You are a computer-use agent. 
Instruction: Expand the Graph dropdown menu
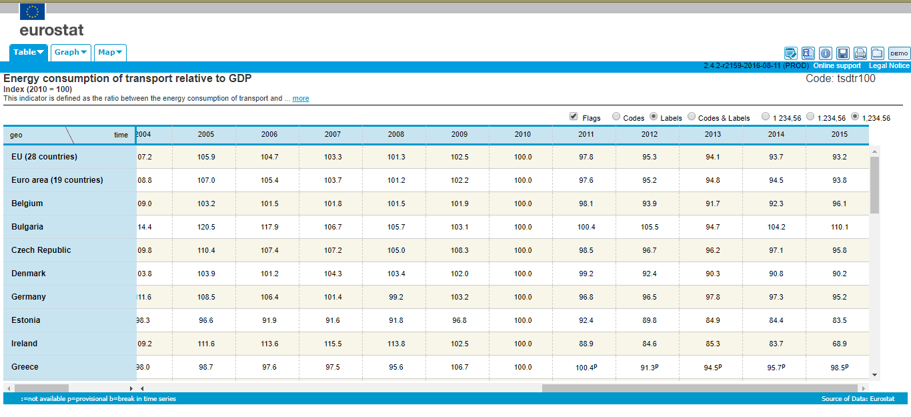71,52
